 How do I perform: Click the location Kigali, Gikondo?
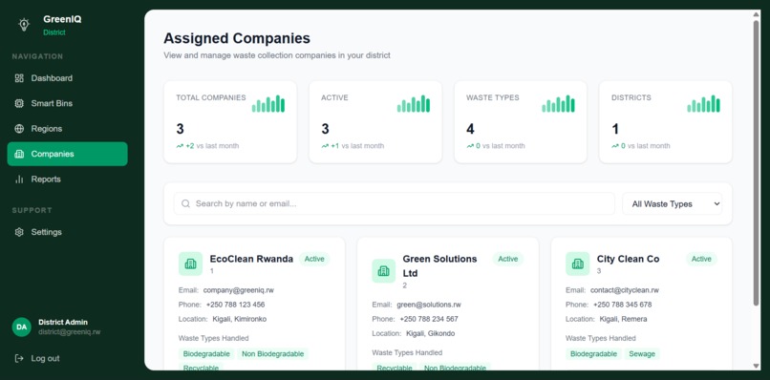click(x=430, y=333)
